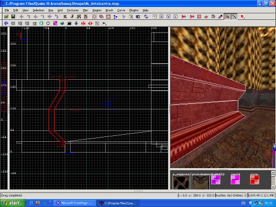Image resolution: width=276 pixels, height=207 pixels.
Task: Click the blue rotating arrows toolbar icon
Action: click(x=146, y=17)
